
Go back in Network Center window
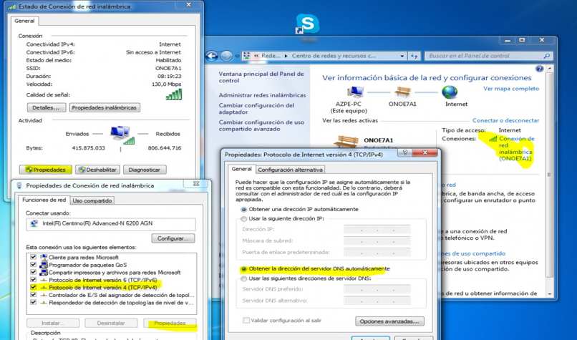[x=212, y=56]
